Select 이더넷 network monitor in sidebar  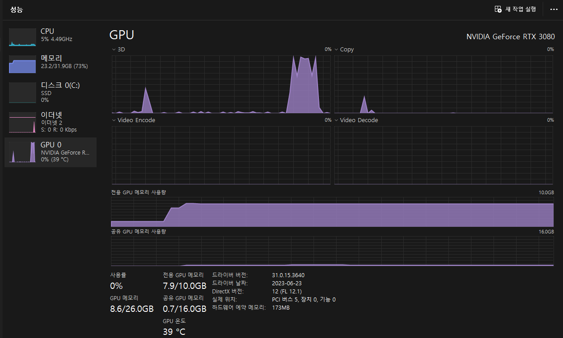(x=50, y=122)
